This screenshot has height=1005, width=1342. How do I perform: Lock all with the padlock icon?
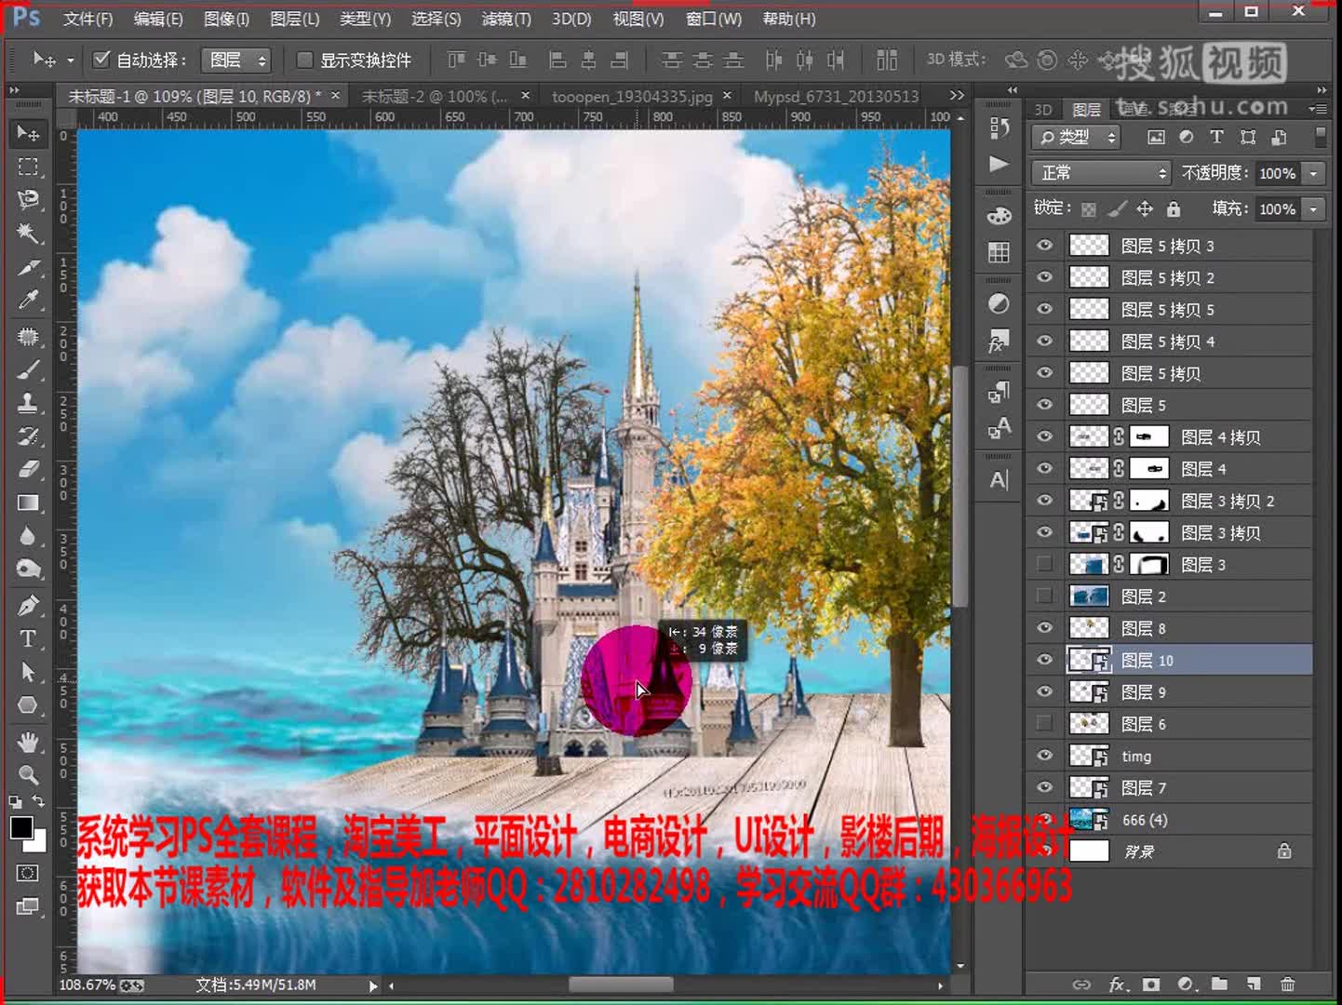click(1174, 209)
